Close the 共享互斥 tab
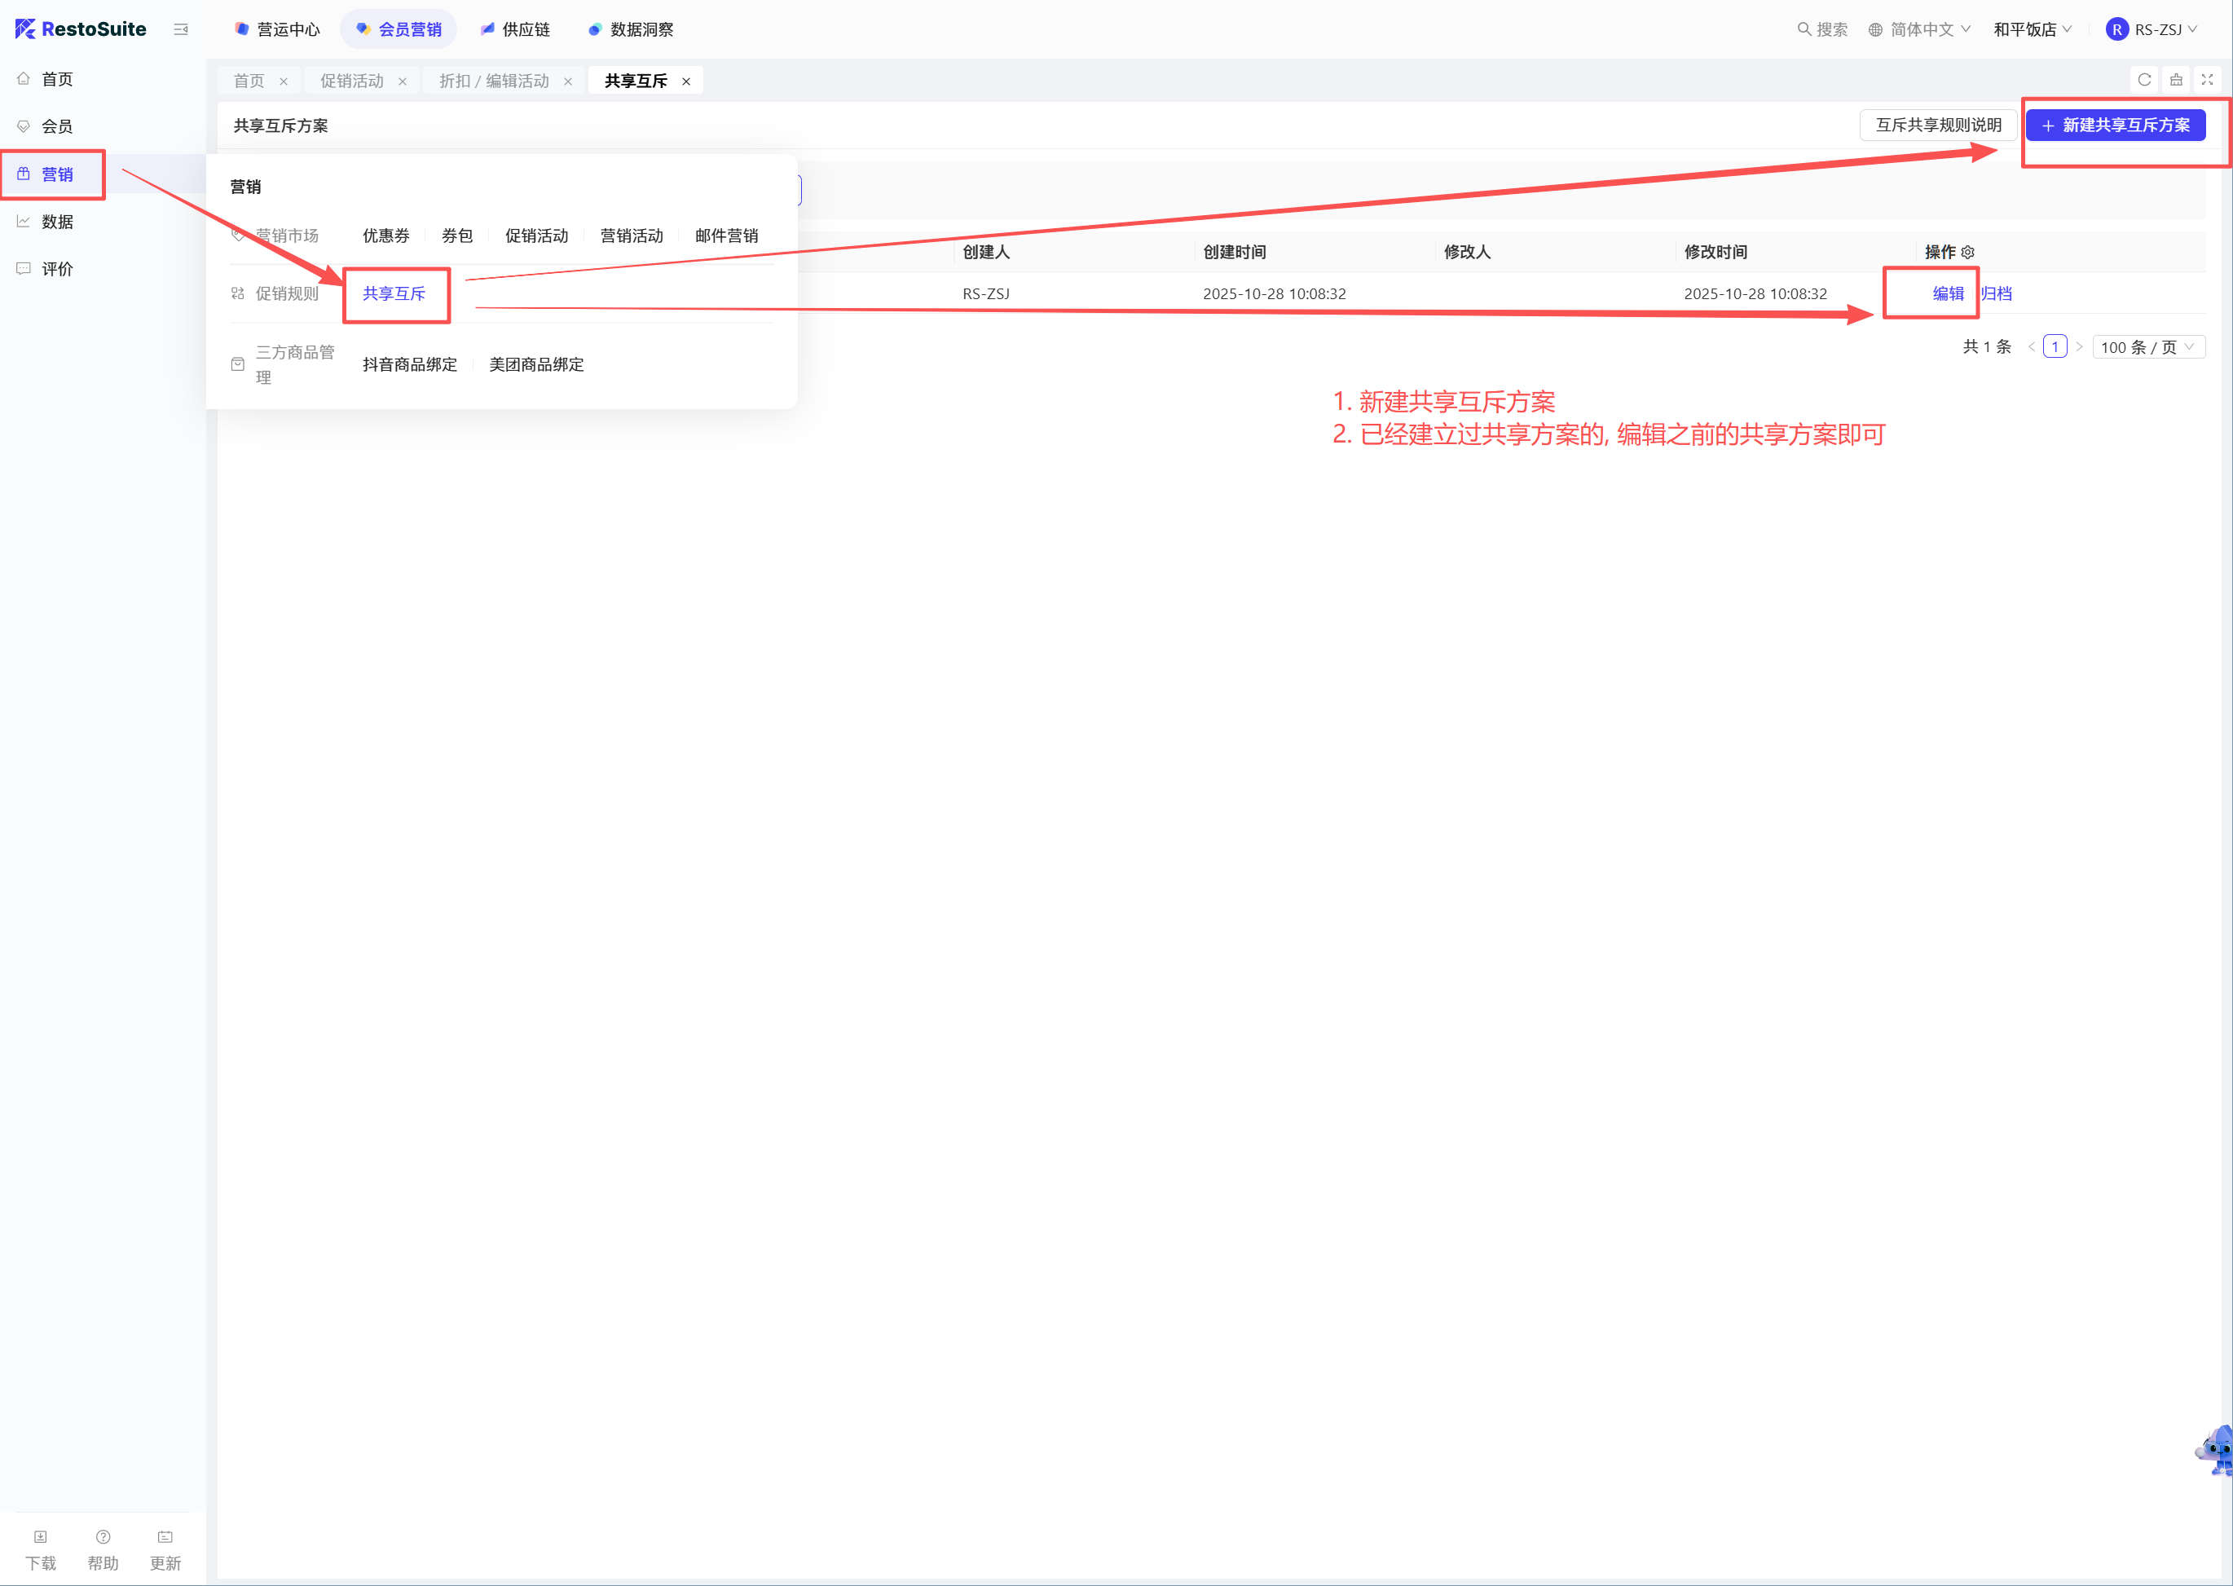The image size is (2233, 1586). [686, 81]
